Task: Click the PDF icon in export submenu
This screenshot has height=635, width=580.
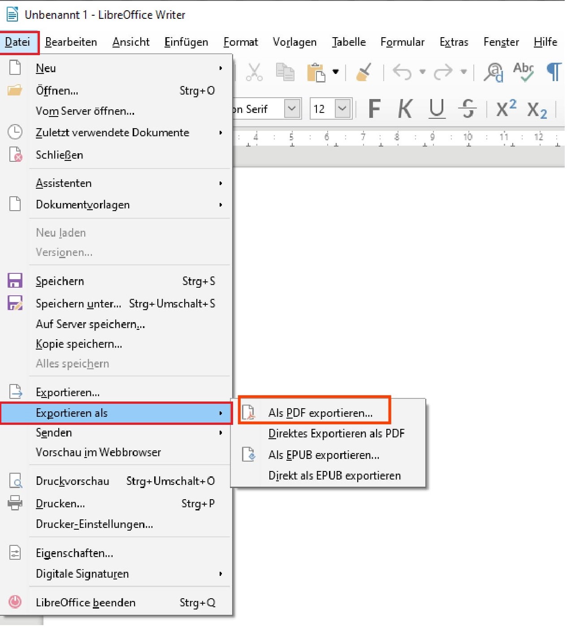Action: 248,413
